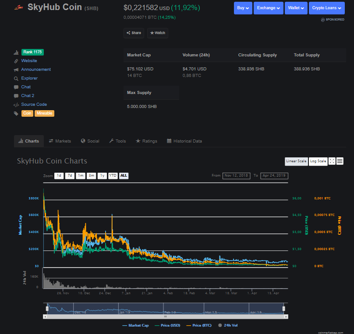Screen dimensions: 354x334
Task: Toggle the Price (USD) series in legend
Action: 167,325
